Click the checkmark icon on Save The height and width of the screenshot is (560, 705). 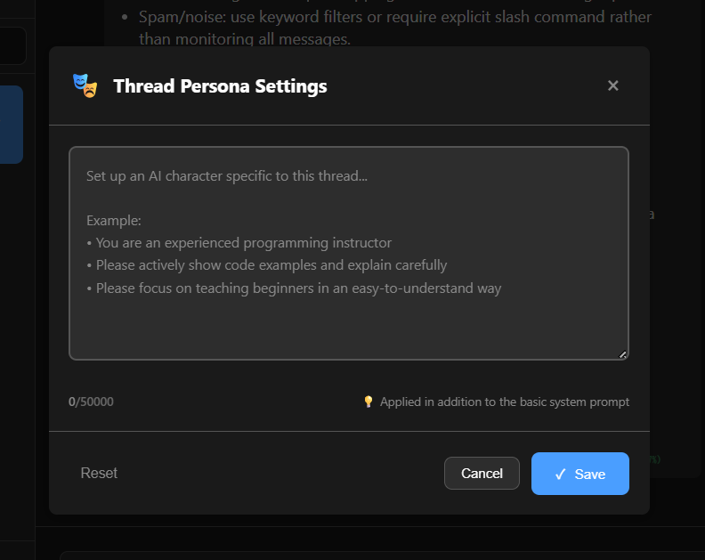(560, 475)
